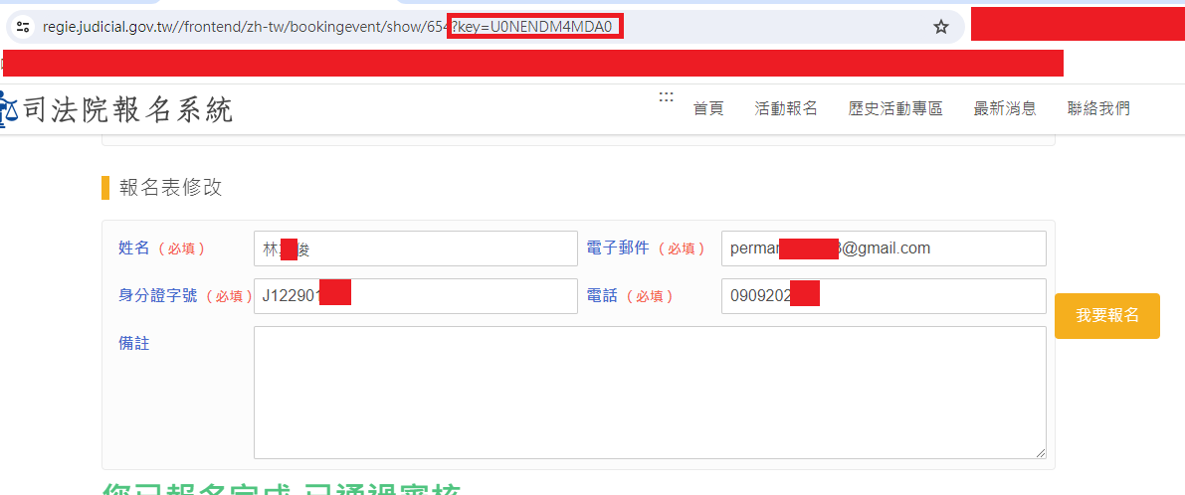Click the 電子郵件 (必填) label

click(647, 248)
